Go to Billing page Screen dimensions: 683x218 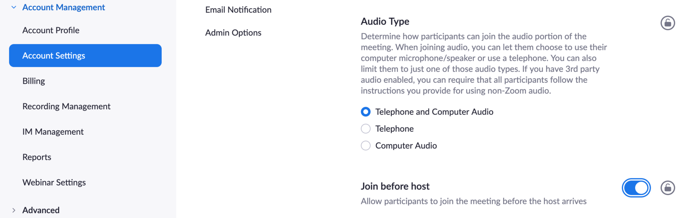(x=34, y=81)
